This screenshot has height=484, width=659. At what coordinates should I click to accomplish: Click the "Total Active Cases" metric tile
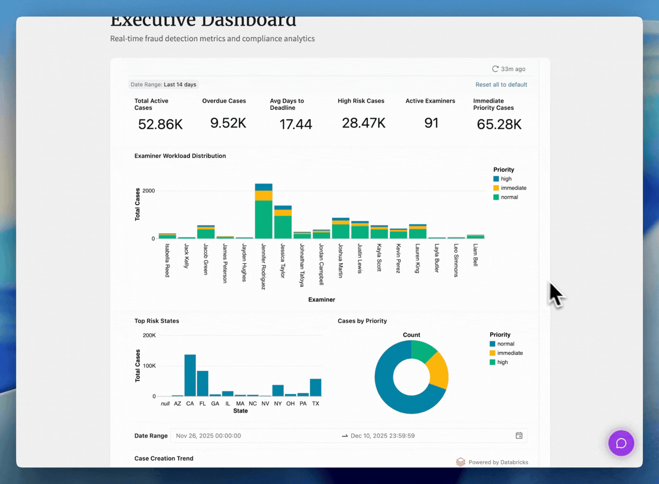coord(160,114)
